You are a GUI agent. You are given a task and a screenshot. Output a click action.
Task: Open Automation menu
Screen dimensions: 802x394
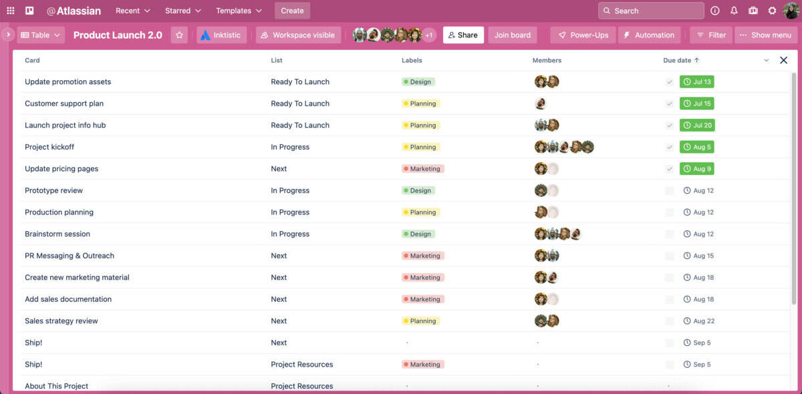click(x=649, y=35)
